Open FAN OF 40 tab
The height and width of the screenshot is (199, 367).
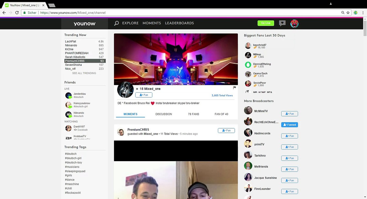coord(221,114)
